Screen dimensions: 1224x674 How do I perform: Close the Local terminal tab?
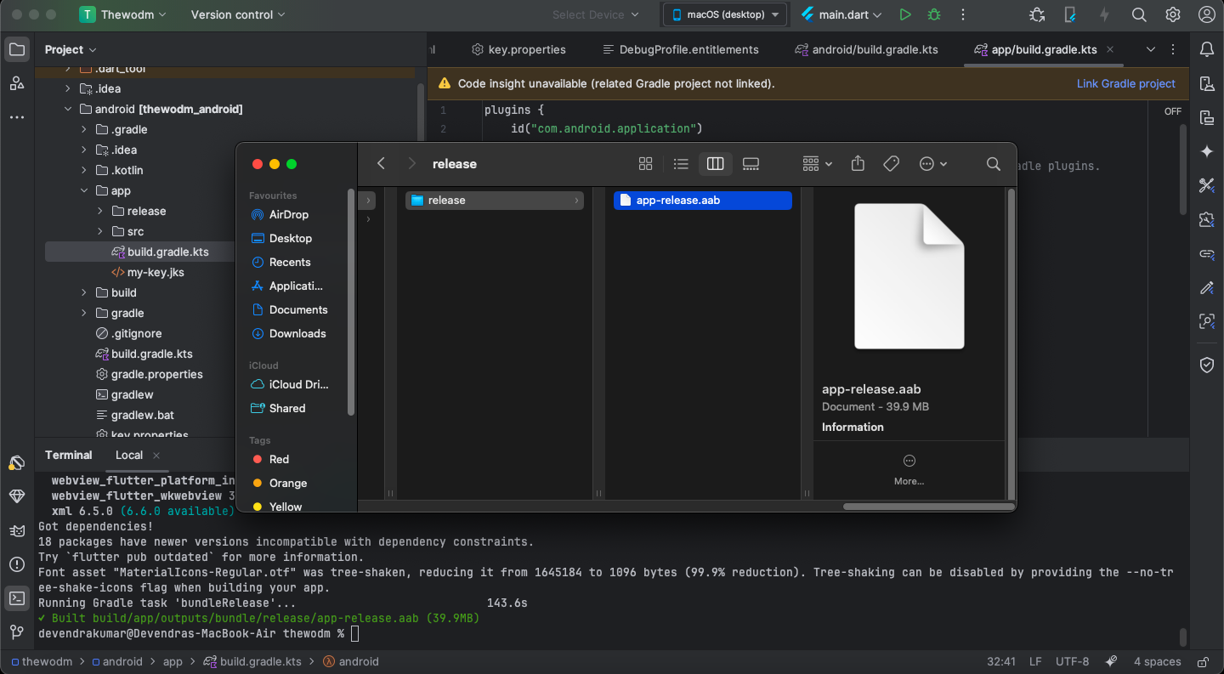click(156, 456)
